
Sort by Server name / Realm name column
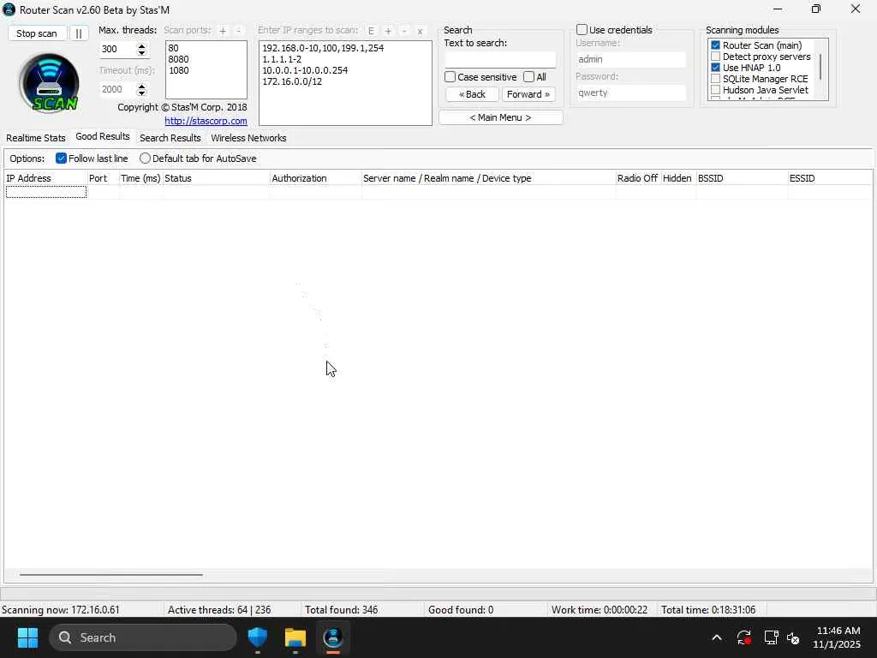488,178
